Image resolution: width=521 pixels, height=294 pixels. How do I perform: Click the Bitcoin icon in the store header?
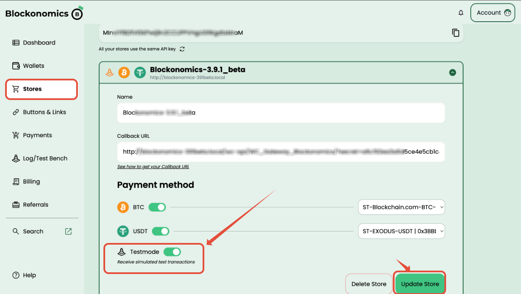pyautogui.click(x=124, y=73)
